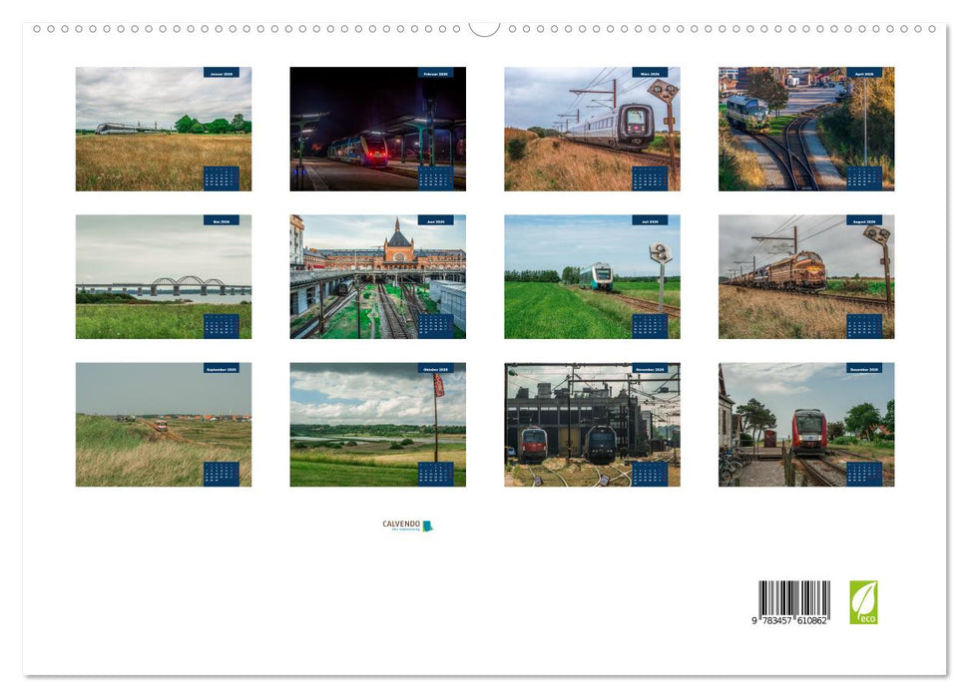Open the Oktober 2026 lakeside image
Image resolution: width=969 pixels, height=698 pixels.
pyautogui.click(x=377, y=424)
